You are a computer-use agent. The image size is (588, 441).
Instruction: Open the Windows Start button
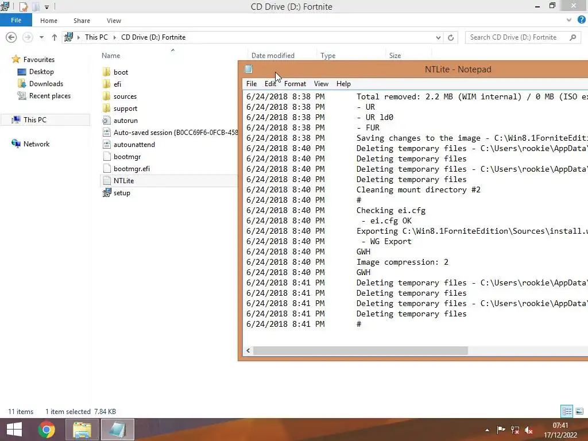14,430
